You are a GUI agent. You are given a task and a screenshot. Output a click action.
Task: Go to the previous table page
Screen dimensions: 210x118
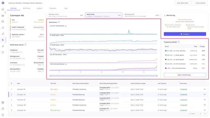[200, 114]
